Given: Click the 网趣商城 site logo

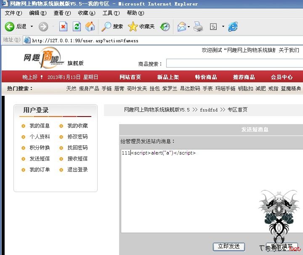Looking at the screenshot, I should tap(43, 57).
